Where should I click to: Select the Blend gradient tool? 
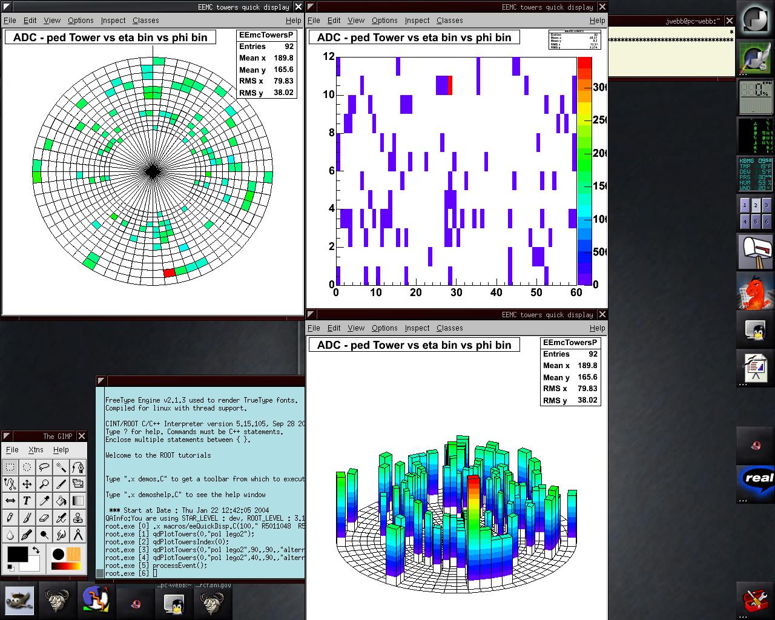[x=78, y=501]
